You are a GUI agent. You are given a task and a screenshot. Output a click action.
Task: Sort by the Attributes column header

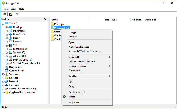coord(150,20)
